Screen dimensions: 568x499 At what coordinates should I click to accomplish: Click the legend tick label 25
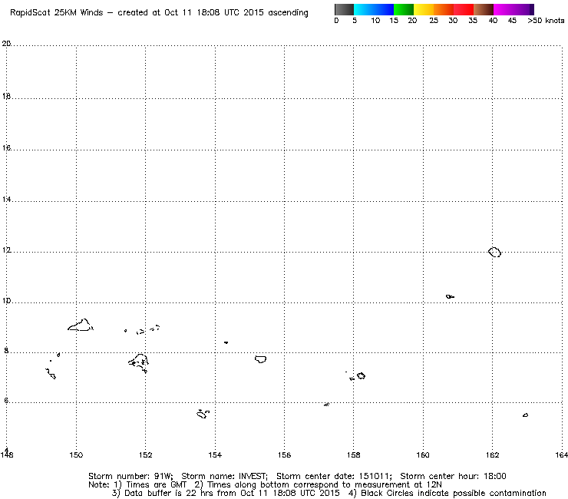pos(434,21)
